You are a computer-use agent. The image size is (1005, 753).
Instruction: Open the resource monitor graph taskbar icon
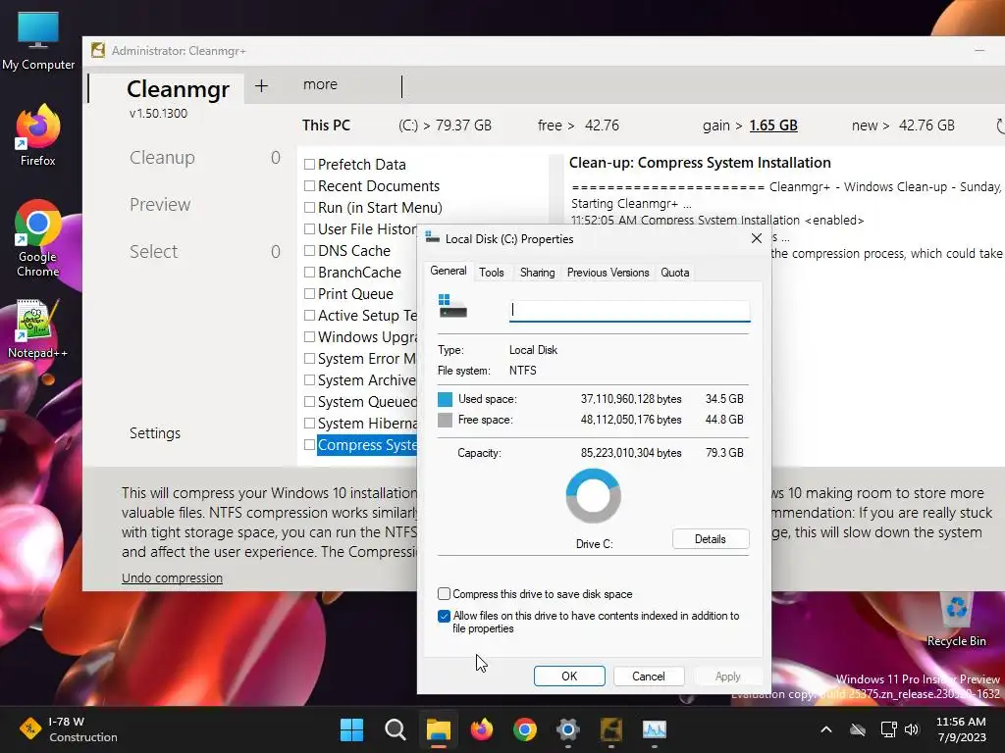click(655, 729)
